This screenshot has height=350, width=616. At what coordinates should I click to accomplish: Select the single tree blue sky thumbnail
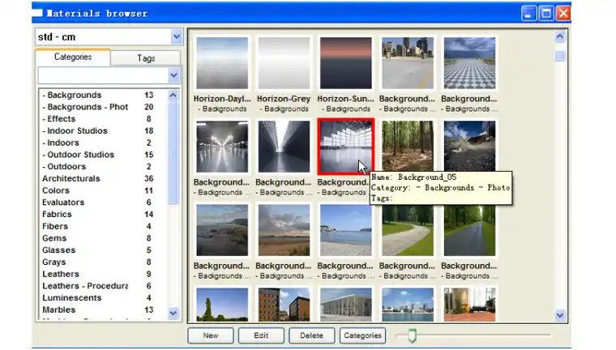point(222,305)
